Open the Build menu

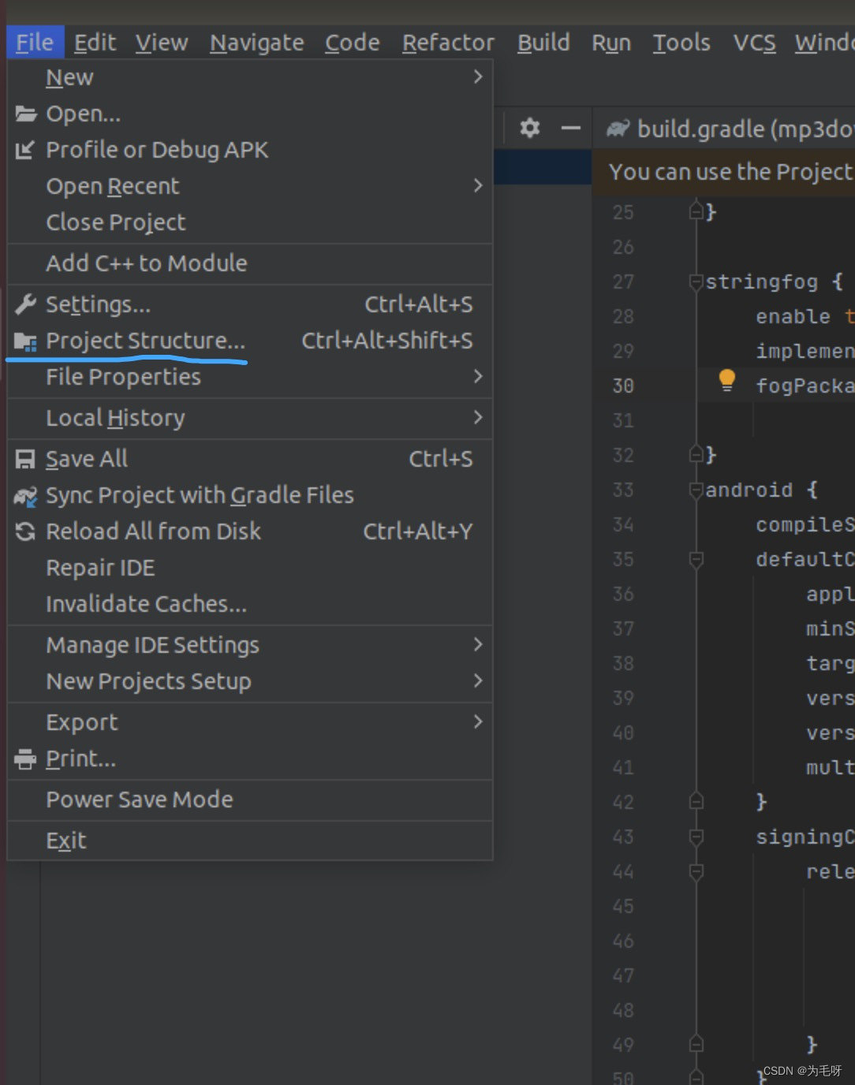tap(543, 43)
